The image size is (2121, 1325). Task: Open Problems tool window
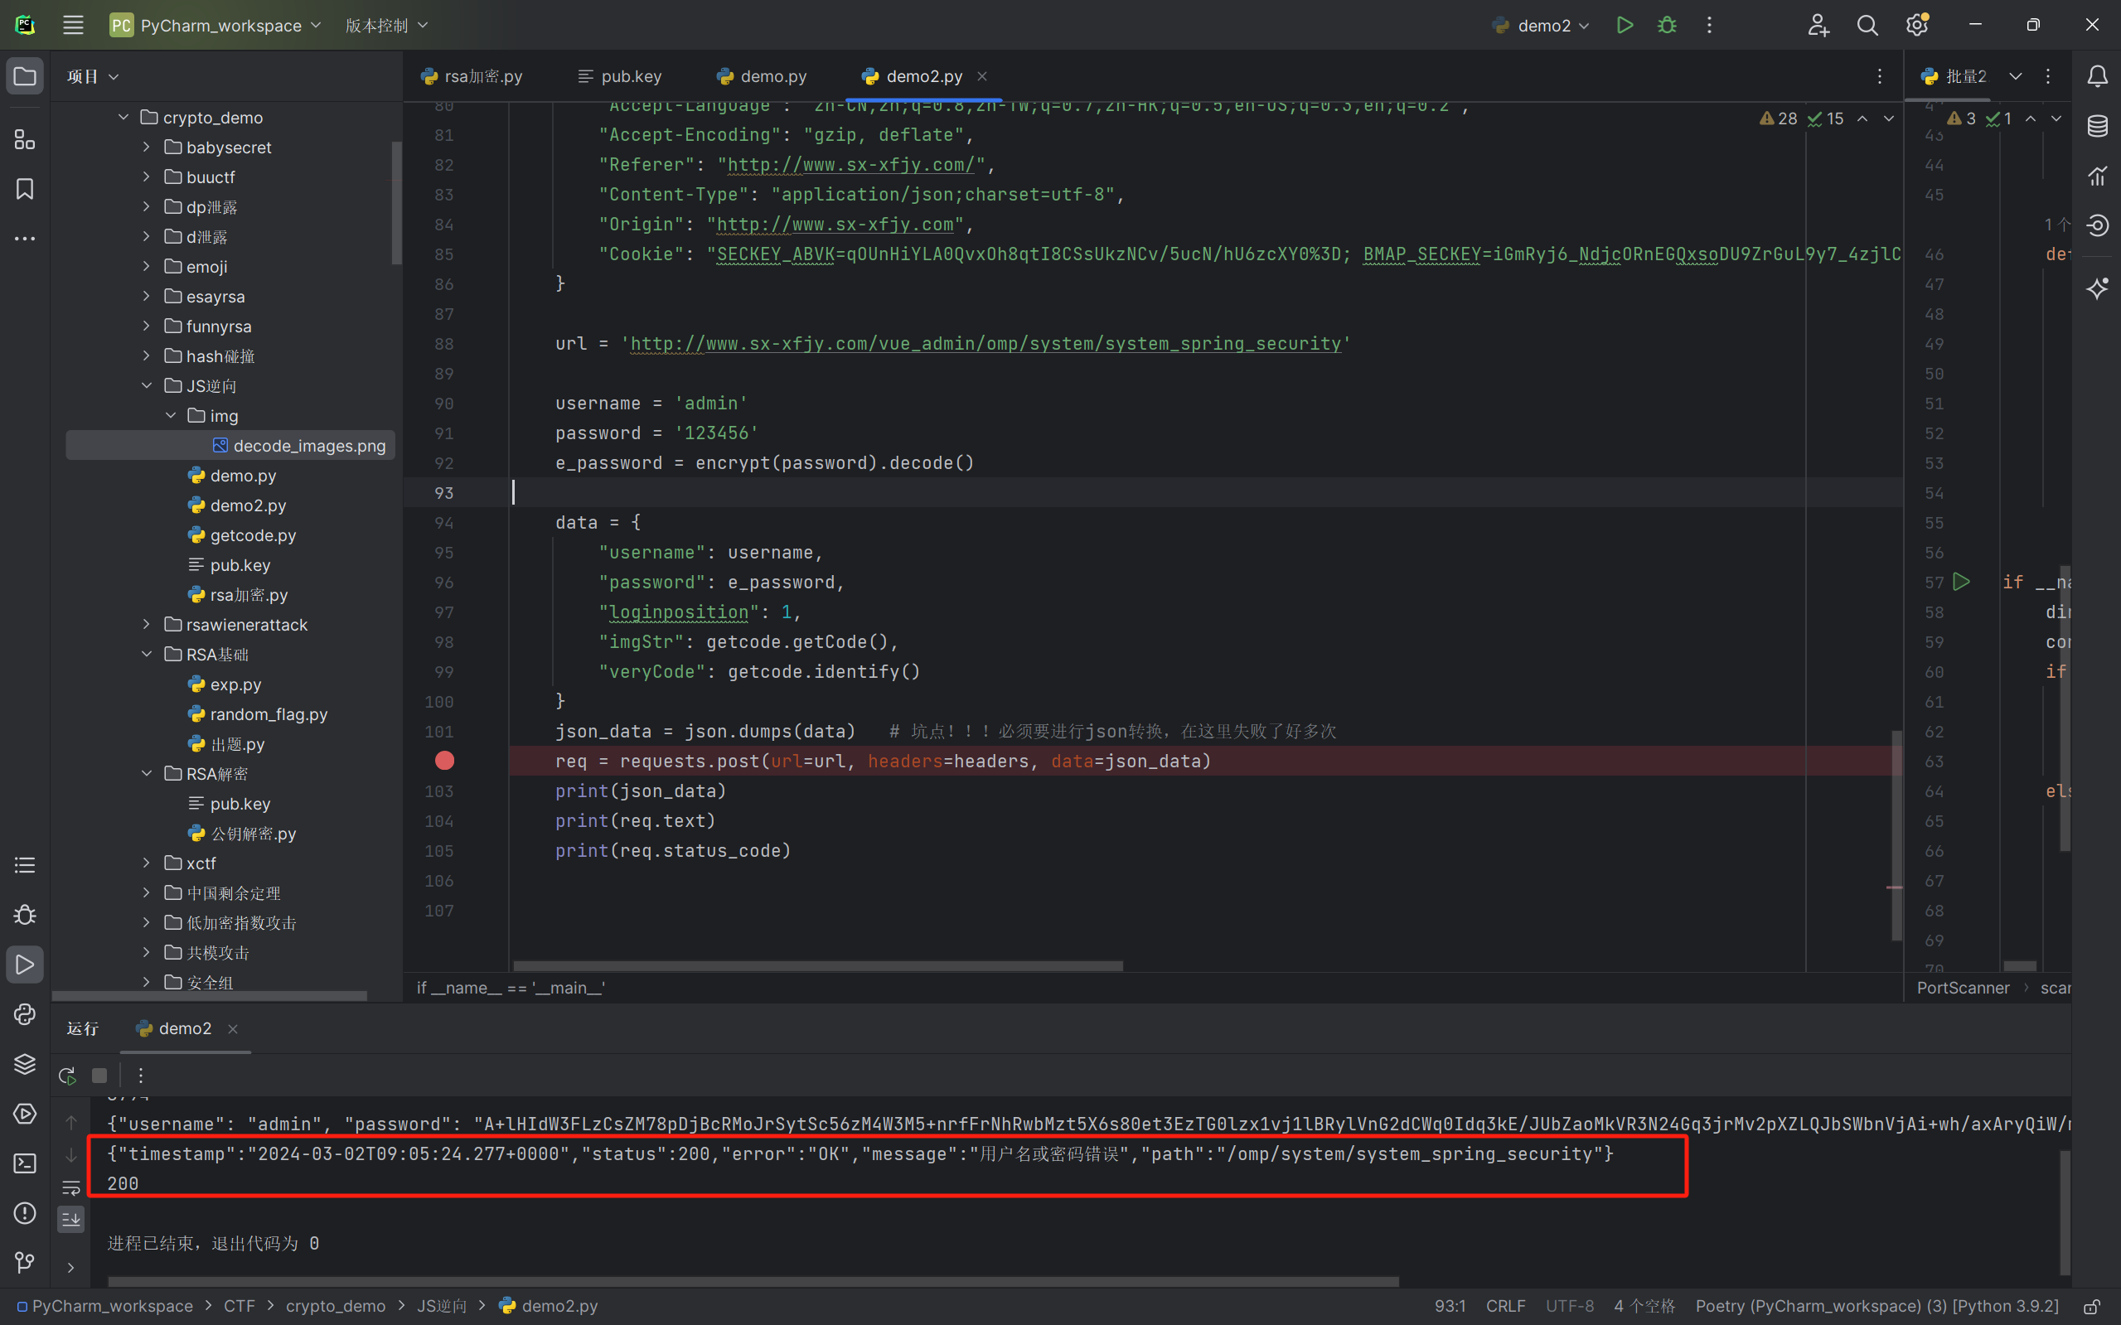click(25, 1213)
